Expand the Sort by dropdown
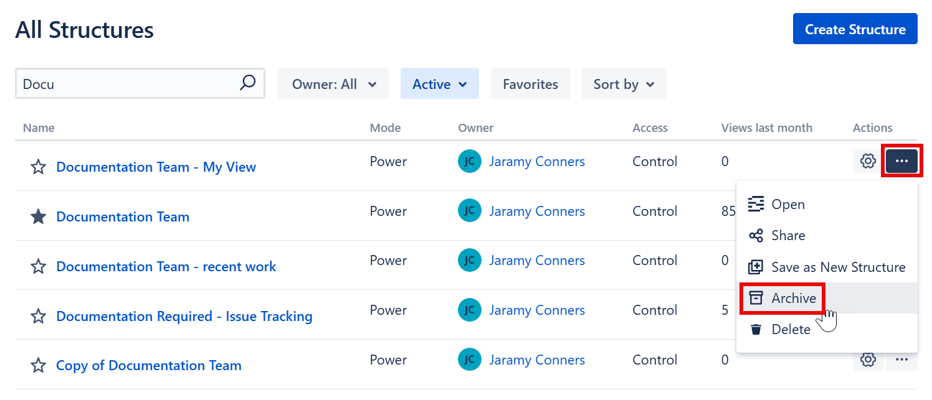The image size is (932, 400). (624, 84)
